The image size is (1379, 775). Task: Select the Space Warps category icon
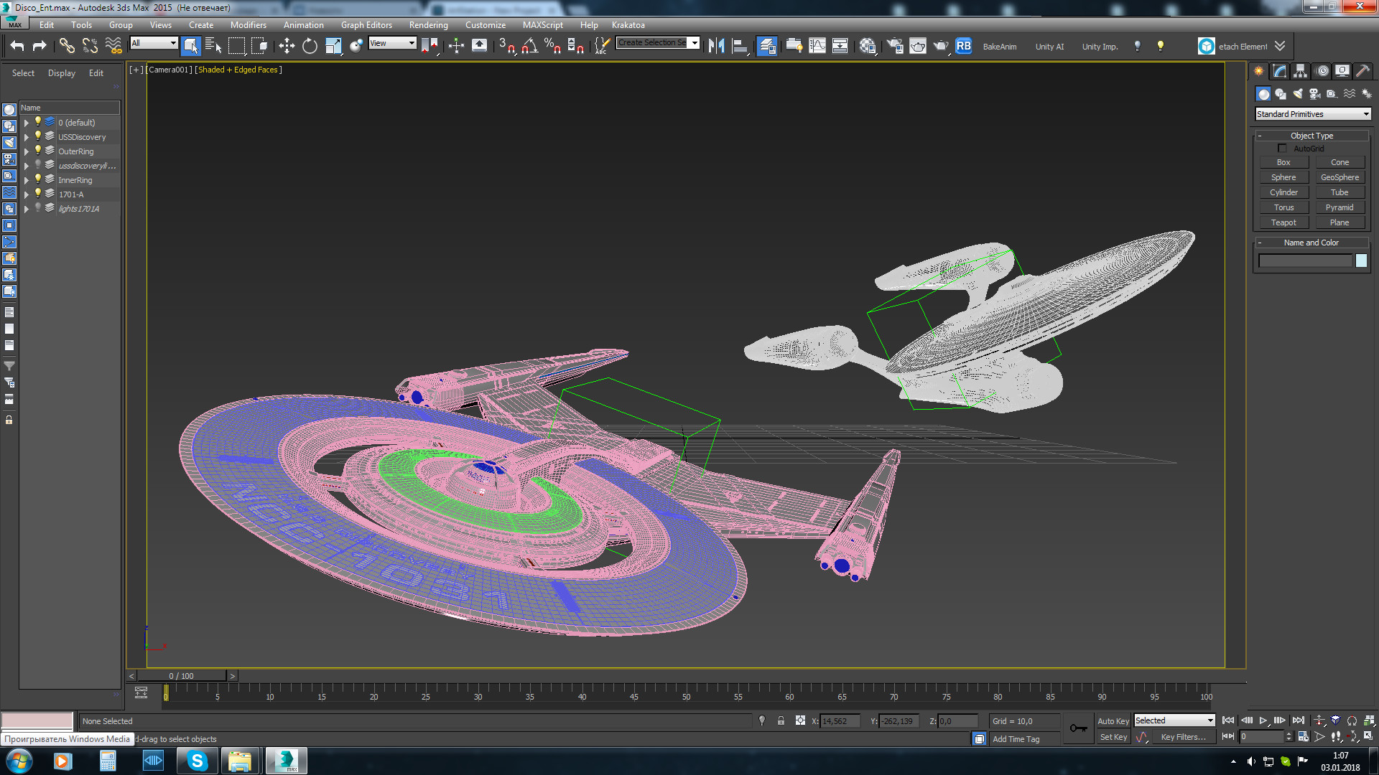click(x=1350, y=94)
